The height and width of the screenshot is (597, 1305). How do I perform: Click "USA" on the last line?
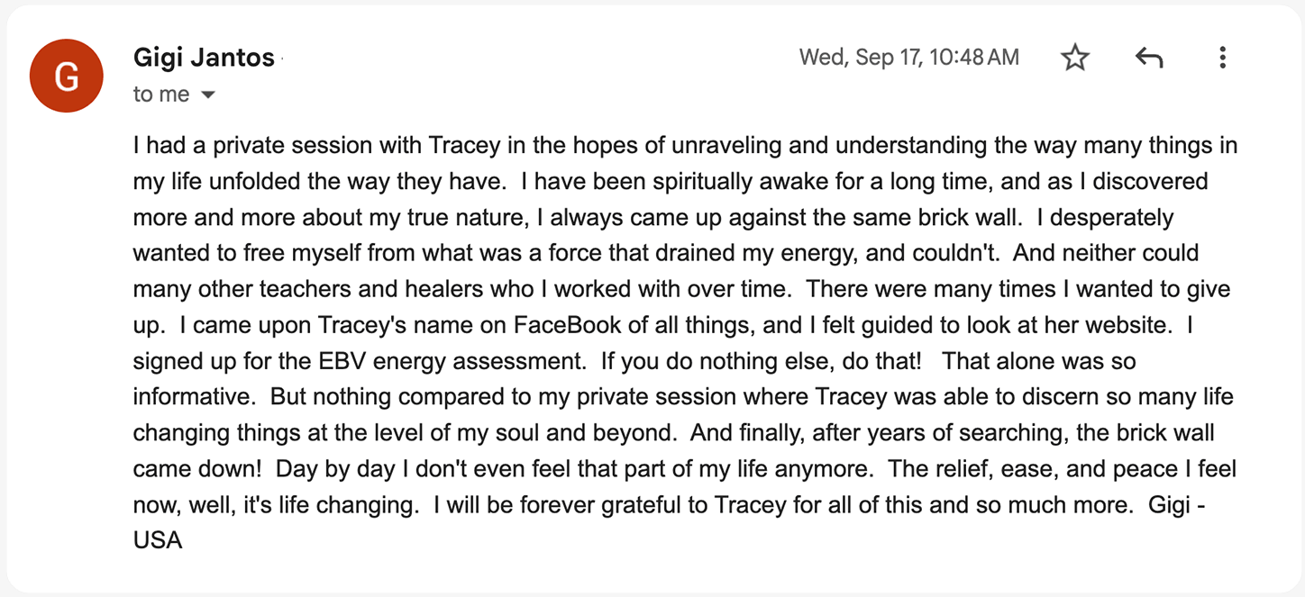coord(158,541)
